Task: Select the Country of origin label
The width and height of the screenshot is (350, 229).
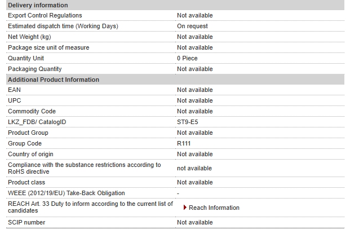Action: pos(30,154)
